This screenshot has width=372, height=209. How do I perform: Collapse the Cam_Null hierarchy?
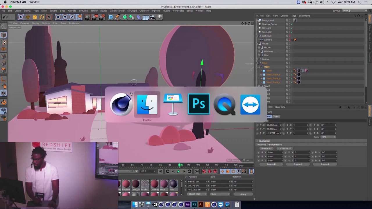click(257, 36)
